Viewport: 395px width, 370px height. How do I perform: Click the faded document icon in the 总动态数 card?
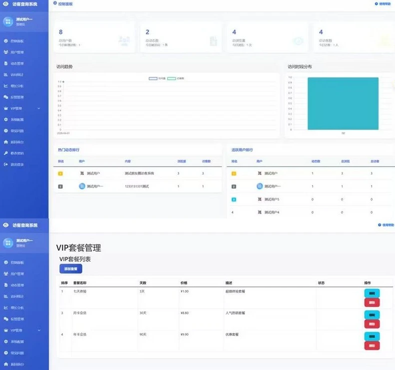point(213,41)
